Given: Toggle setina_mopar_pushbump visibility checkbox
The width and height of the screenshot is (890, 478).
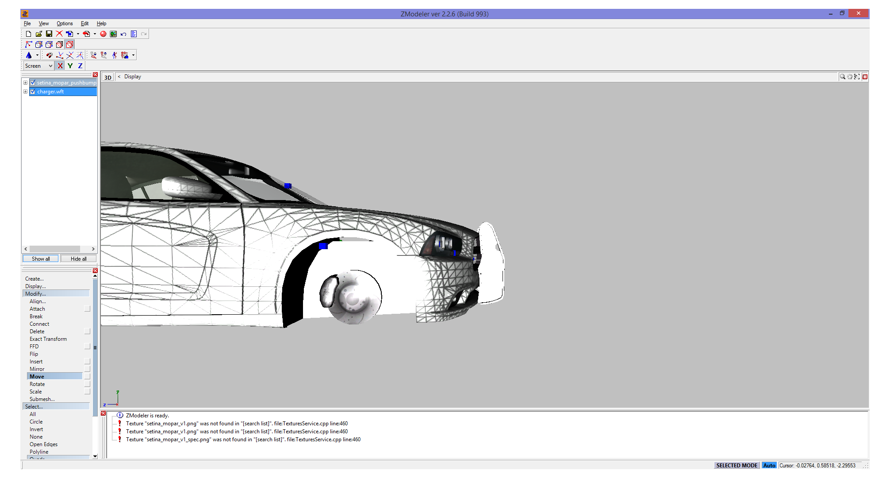Looking at the screenshot, I should click(32, 83).
